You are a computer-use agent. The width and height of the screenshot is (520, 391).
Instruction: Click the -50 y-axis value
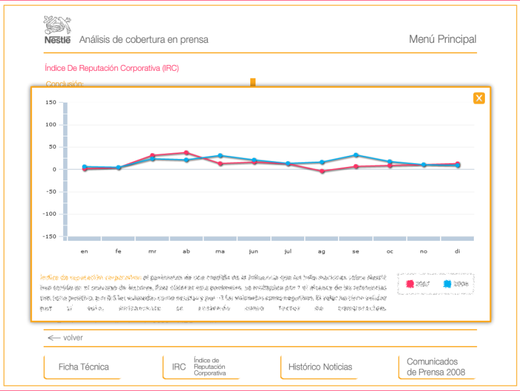[51, 192]
